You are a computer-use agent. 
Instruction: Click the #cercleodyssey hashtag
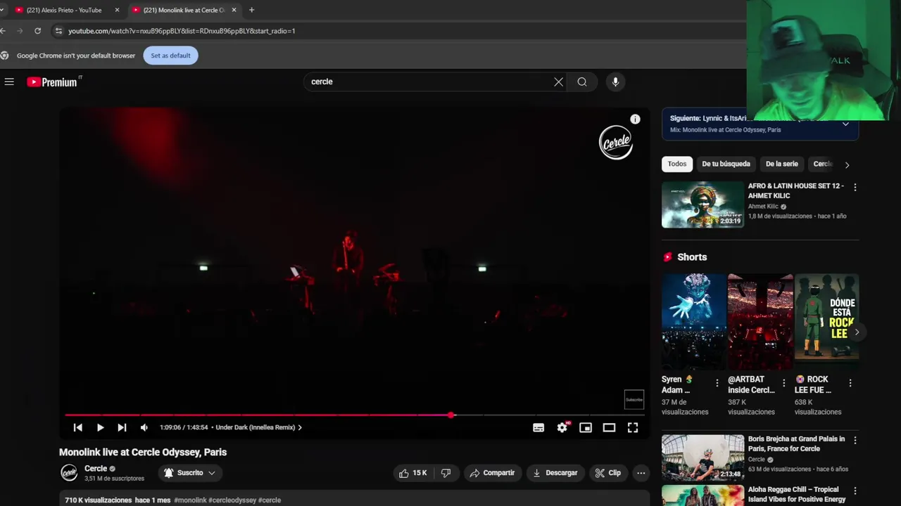coord(232,500)
